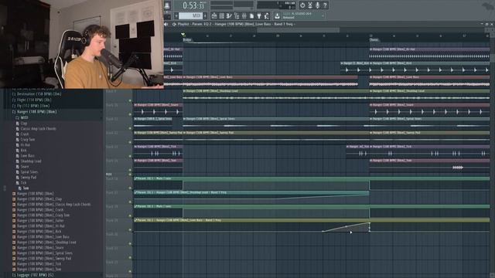Click the plus button right of pattern selector
This screenshot has width=495, height=278.
(x=205, y=15)
